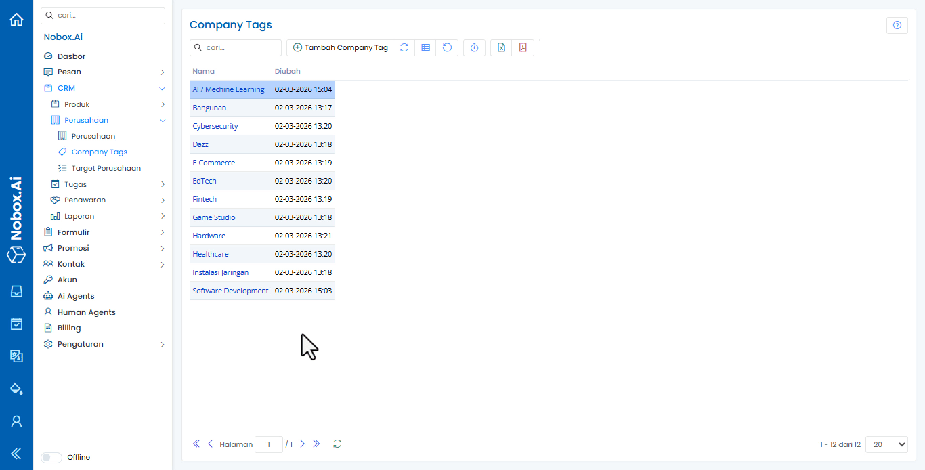Click the Halaman page number field
Screen dimensions: 925x470
pyautogui.click(x=268, y=444)
